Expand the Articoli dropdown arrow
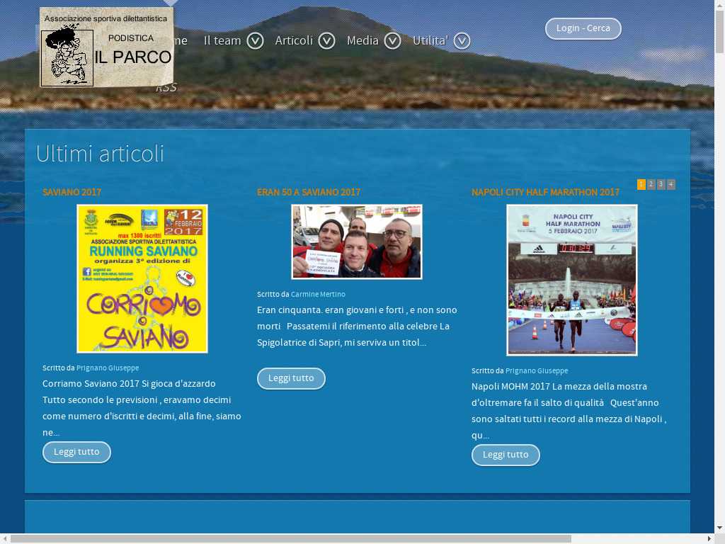Viewport: 725px width, 544px height. tap(326, 41)
